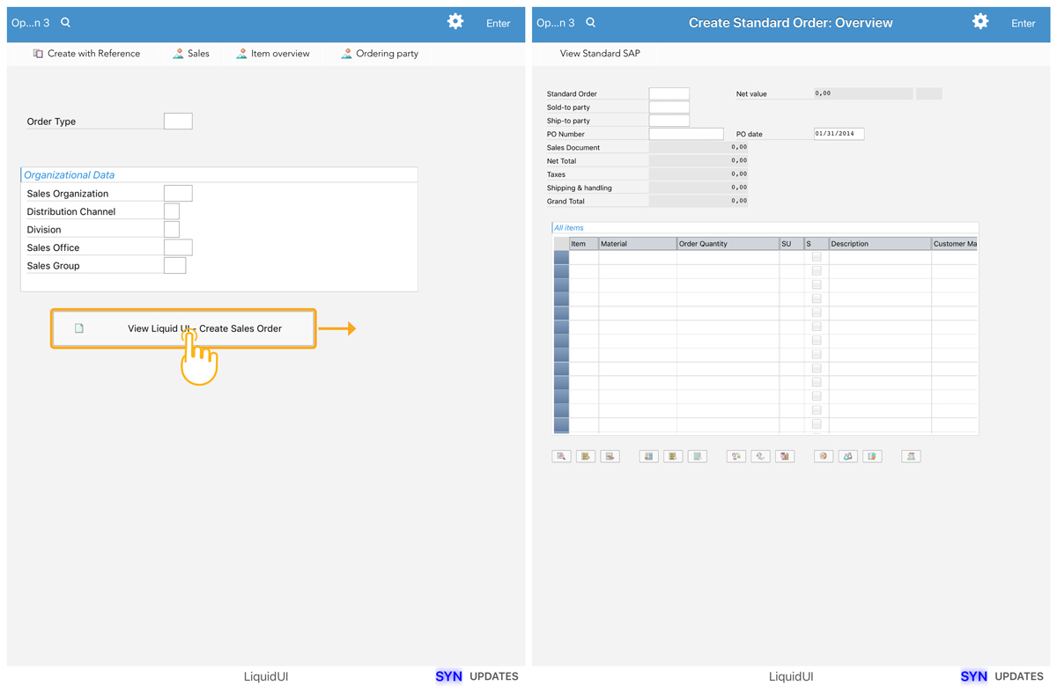
Task: Click into the Order Type input field
Action: [x=178, y=122]
